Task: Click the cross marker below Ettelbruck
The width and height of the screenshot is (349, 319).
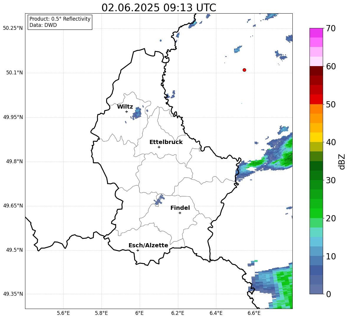Action: pos(159,147)
